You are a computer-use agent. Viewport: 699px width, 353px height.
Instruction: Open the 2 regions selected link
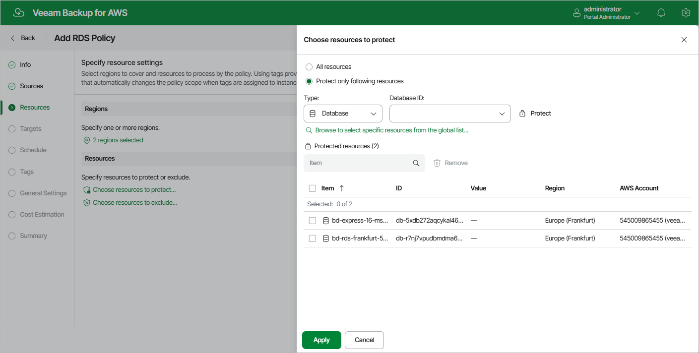118,140
